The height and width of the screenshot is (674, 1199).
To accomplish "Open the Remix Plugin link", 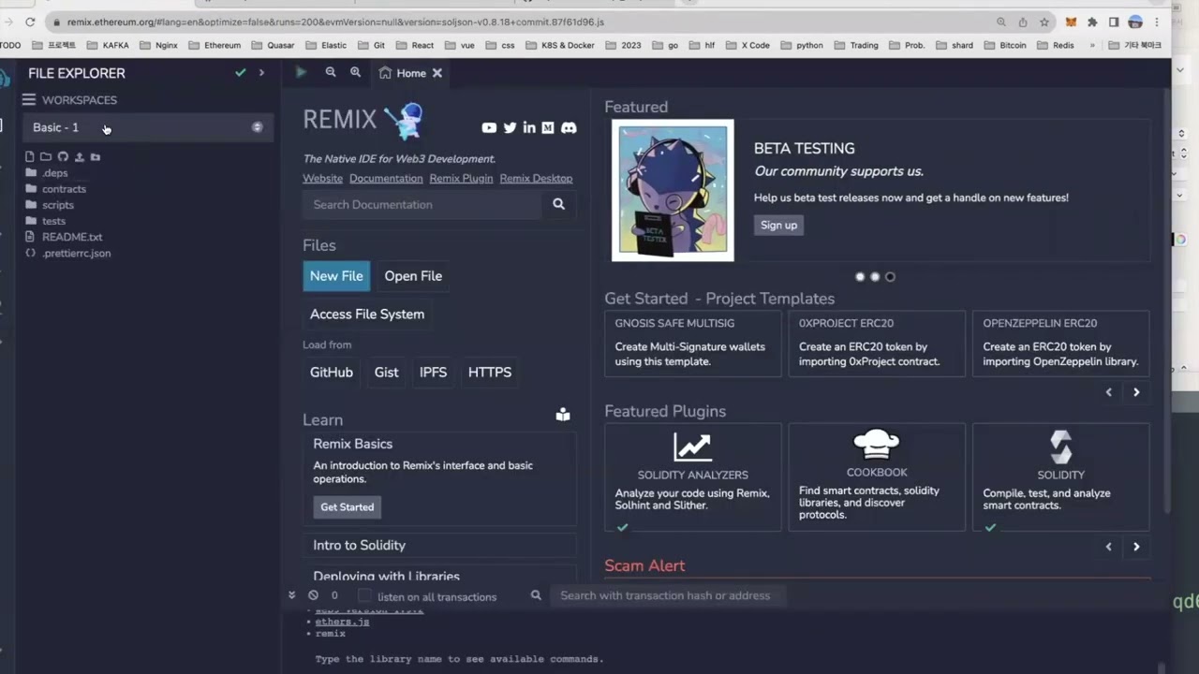I will click(x=461, y=178).
